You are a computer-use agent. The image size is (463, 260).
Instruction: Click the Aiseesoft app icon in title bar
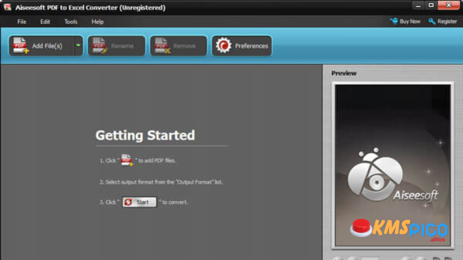[x=7, y=7]
